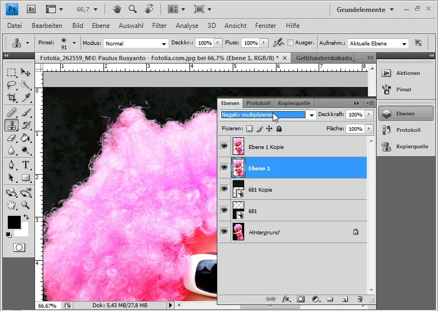The height and width of the screenshot is (311, 438).
Task: Select the Move tool
Action: [25, 73]
